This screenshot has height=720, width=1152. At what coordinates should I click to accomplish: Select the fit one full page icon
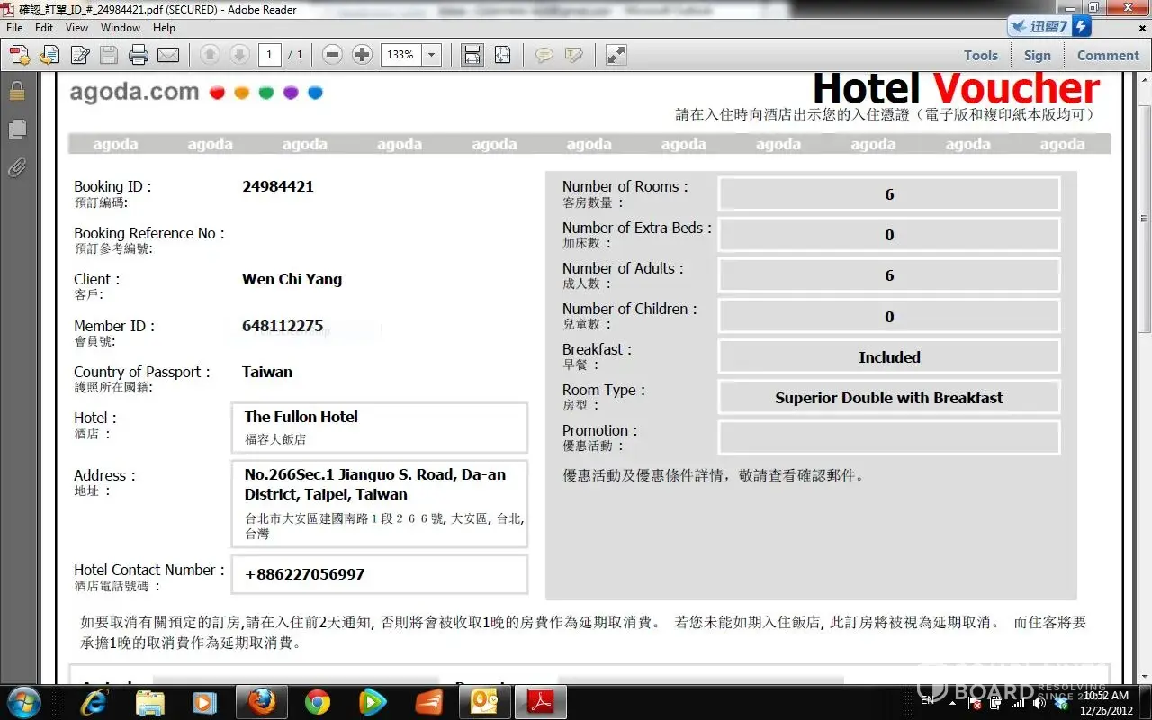pyautogui.click(x=502, y=55)
